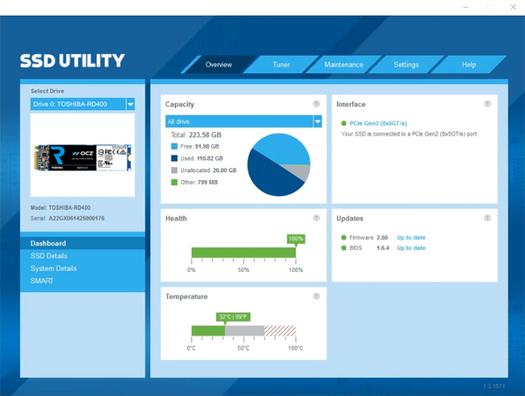Click the Interface panel help icon
Viewport: 525px width, 396px height.
[487, 104]
